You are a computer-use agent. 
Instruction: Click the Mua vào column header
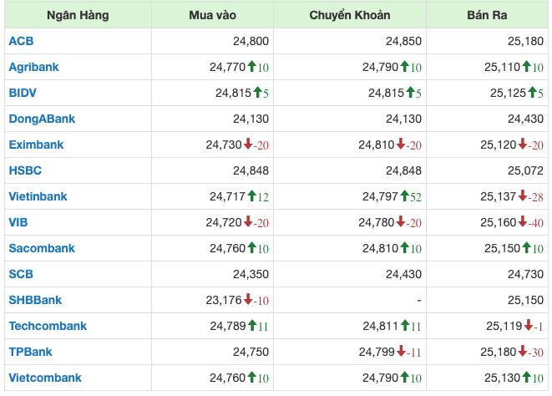click(x=212, y=15)
